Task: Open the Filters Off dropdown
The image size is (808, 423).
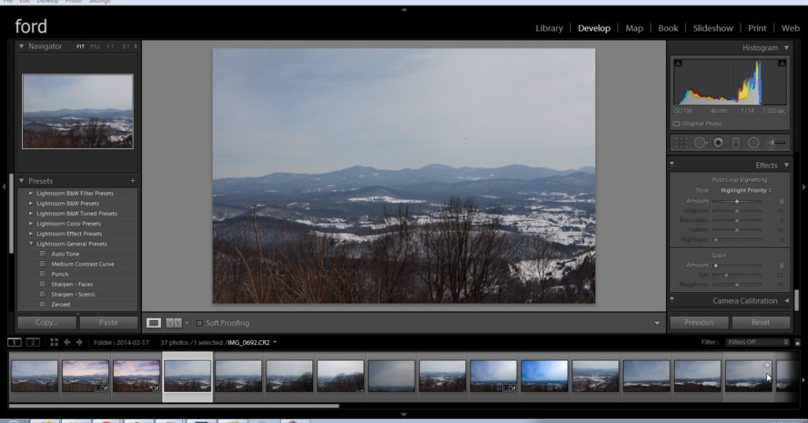Action: [757, 342]
